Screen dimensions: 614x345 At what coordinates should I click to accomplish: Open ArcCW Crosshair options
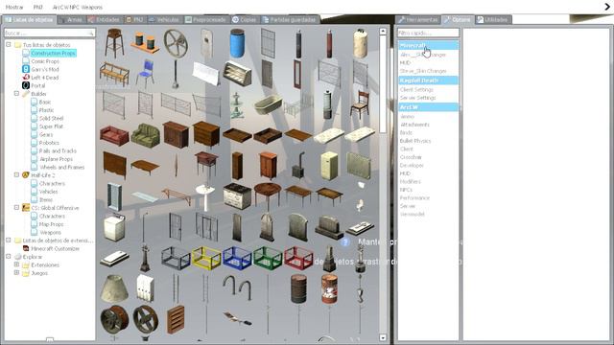411,157
